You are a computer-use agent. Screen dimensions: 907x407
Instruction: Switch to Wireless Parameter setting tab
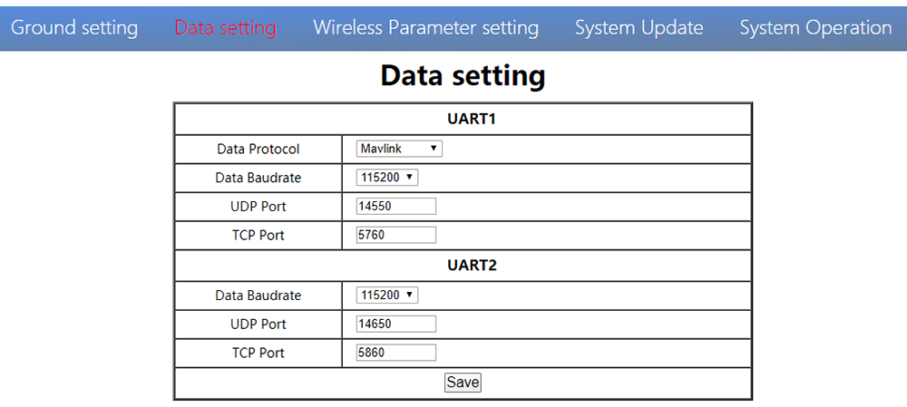(425, 27)
